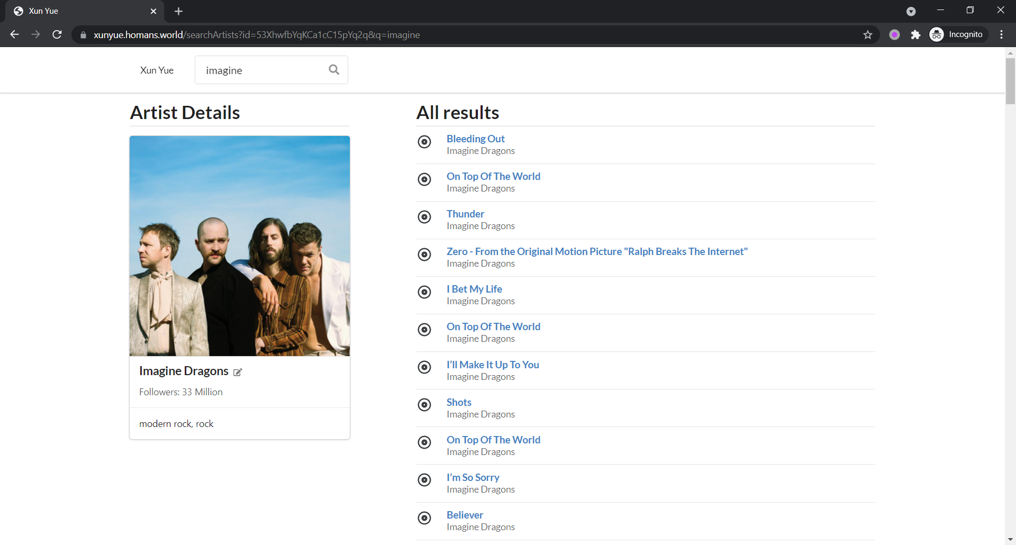Open Chrome three-dot menu
Viewport: 1016px width, 545px height.
coord(1001,34)
